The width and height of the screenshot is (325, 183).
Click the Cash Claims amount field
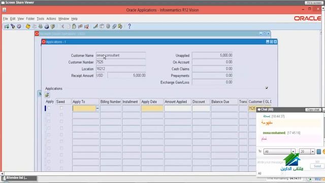pos(212,69)
